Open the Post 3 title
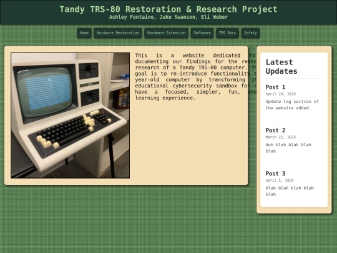The height and width of the screenshot is (253, 337). [x=276, y=174]
